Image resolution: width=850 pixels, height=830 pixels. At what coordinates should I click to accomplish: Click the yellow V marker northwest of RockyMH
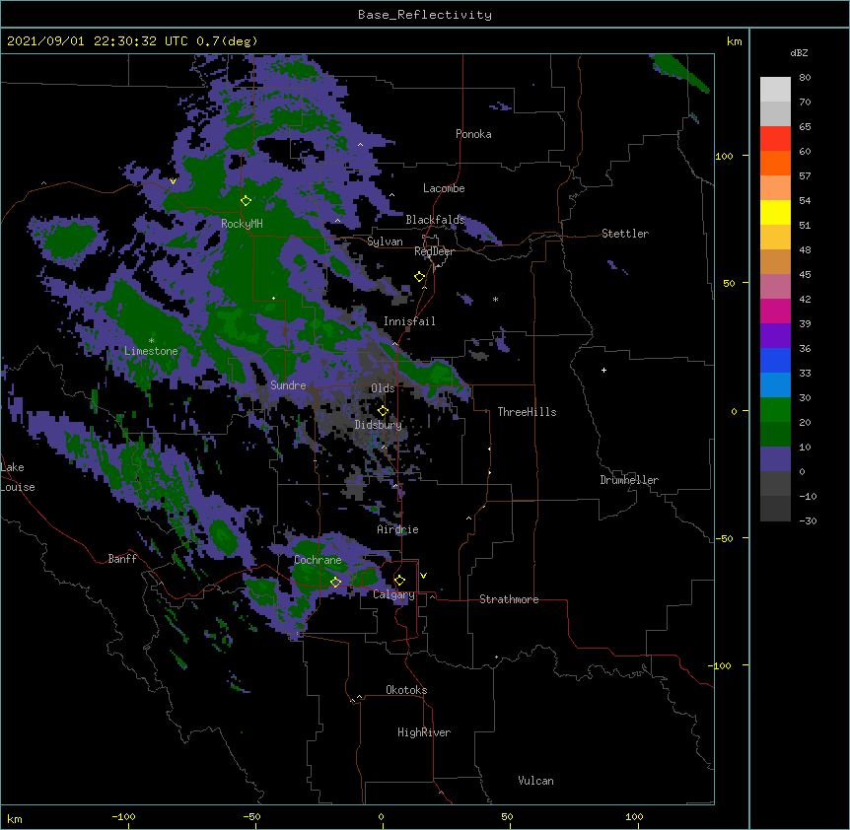tap(173, 181)
